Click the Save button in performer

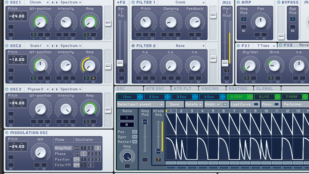coord(174,104)
